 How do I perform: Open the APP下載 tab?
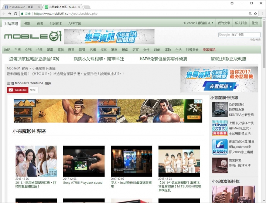(75, 24)
